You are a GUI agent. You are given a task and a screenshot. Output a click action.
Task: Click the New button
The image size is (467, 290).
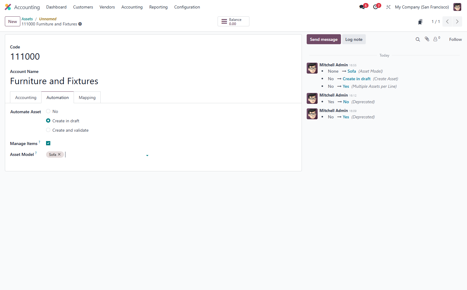pyautogui.click(x=12, y=21)
